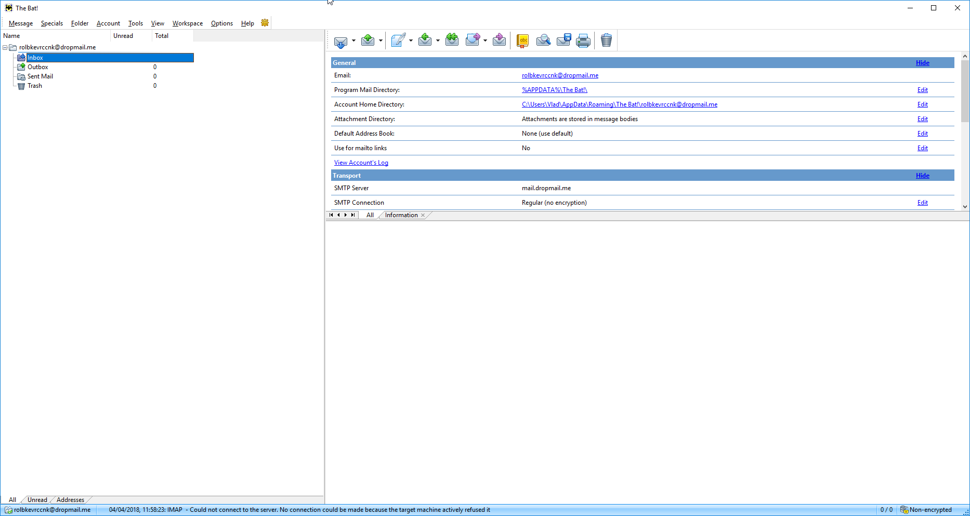
Task: Click the Get New Mail envelope icon
Action: [x=340, y=41]
